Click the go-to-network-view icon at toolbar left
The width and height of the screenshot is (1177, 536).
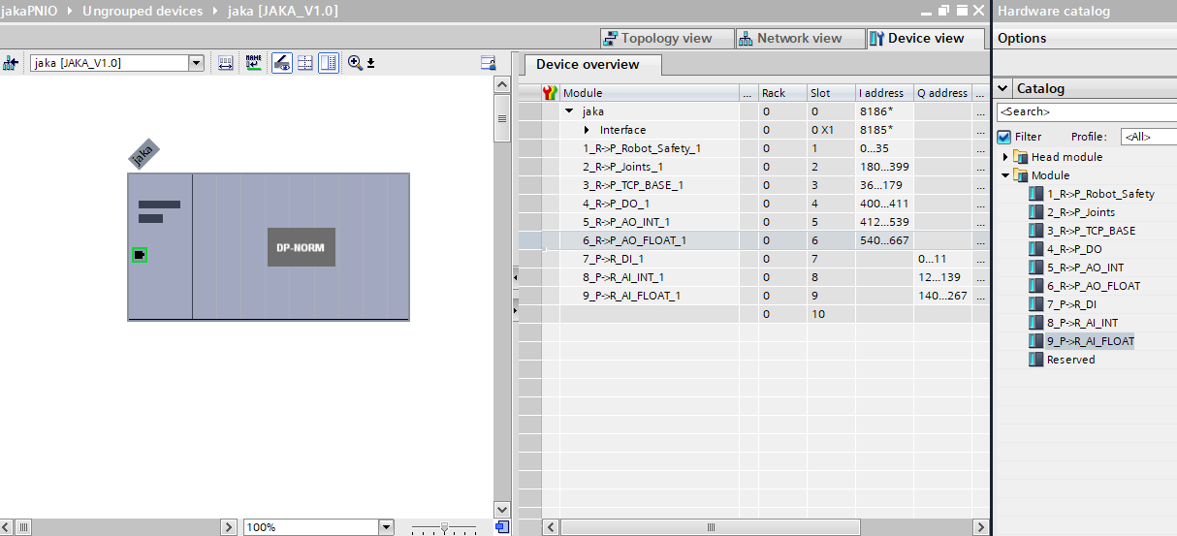(x=11, y=63)
